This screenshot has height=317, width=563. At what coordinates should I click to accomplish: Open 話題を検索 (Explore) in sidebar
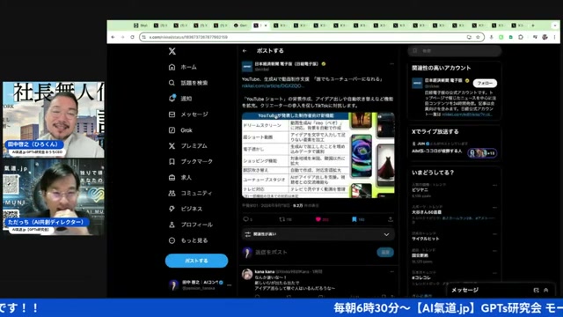point(188,83)
